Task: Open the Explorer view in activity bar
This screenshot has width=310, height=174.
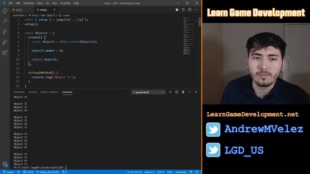Action: click(5, 11)
